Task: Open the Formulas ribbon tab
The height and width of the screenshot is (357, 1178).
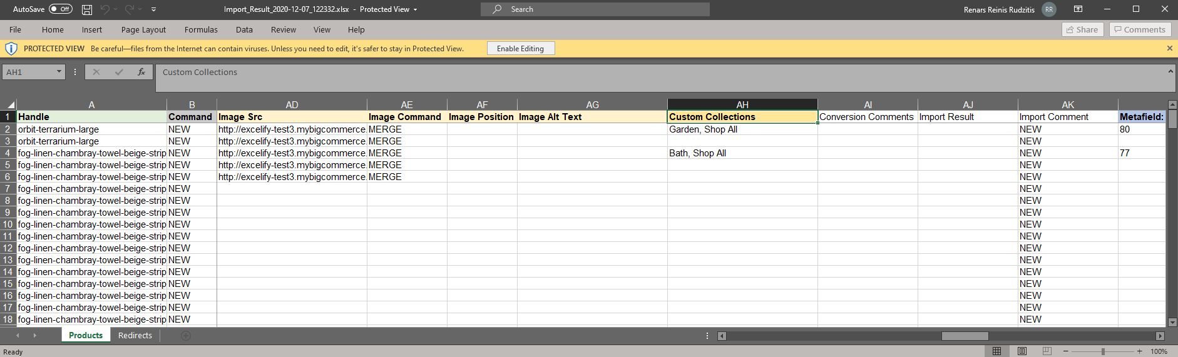Action: click(201, 29)
